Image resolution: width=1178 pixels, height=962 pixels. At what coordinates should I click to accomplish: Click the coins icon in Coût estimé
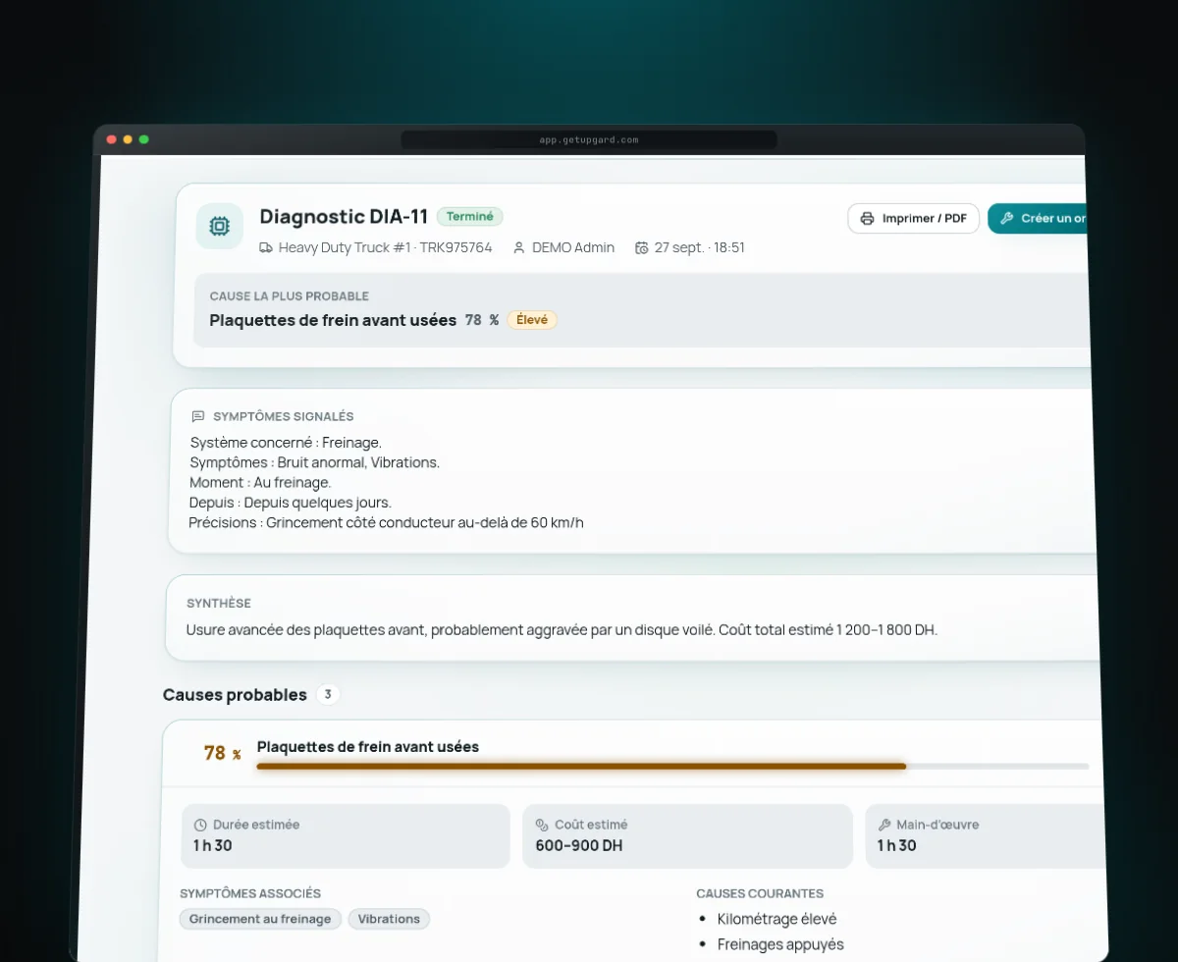543,825
